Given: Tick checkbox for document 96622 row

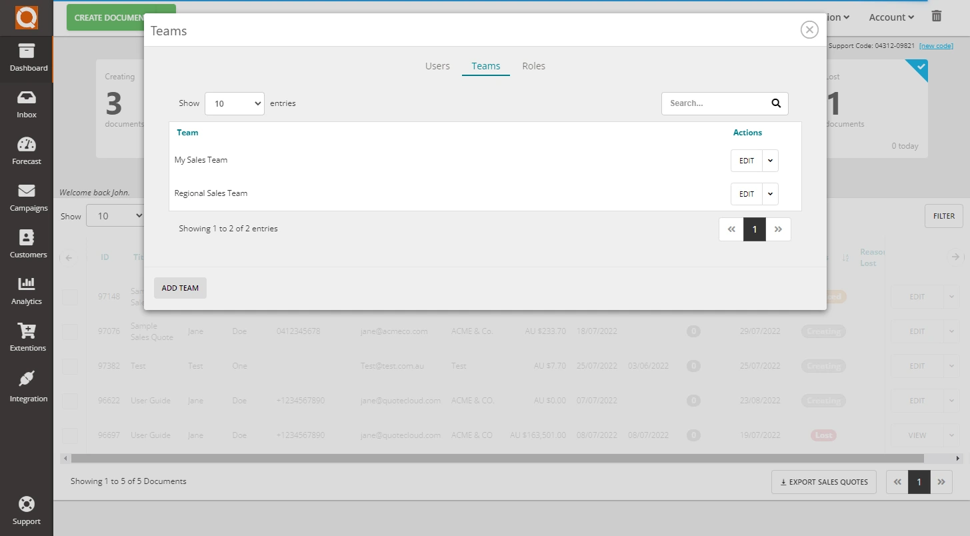Looking at the screenshot, I should 70,401.
